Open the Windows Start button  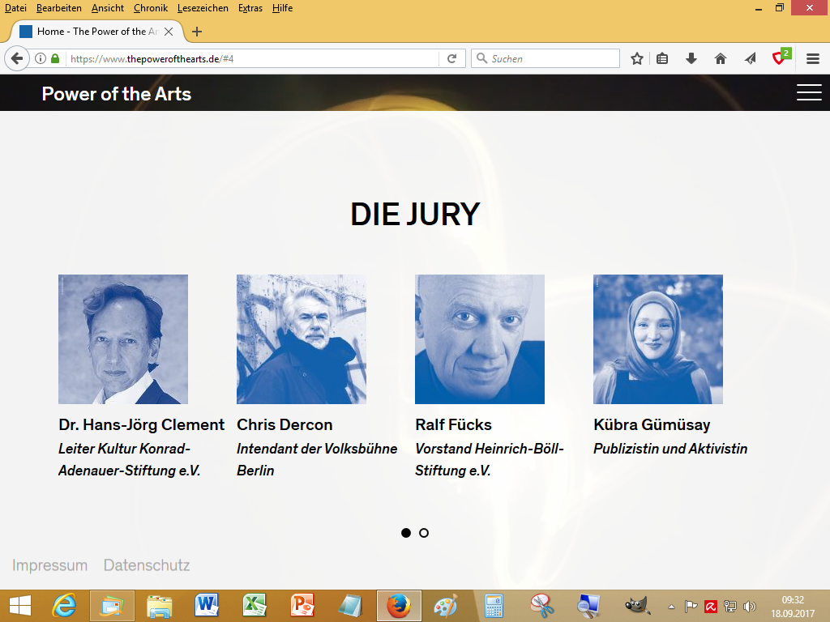point(20,606)
